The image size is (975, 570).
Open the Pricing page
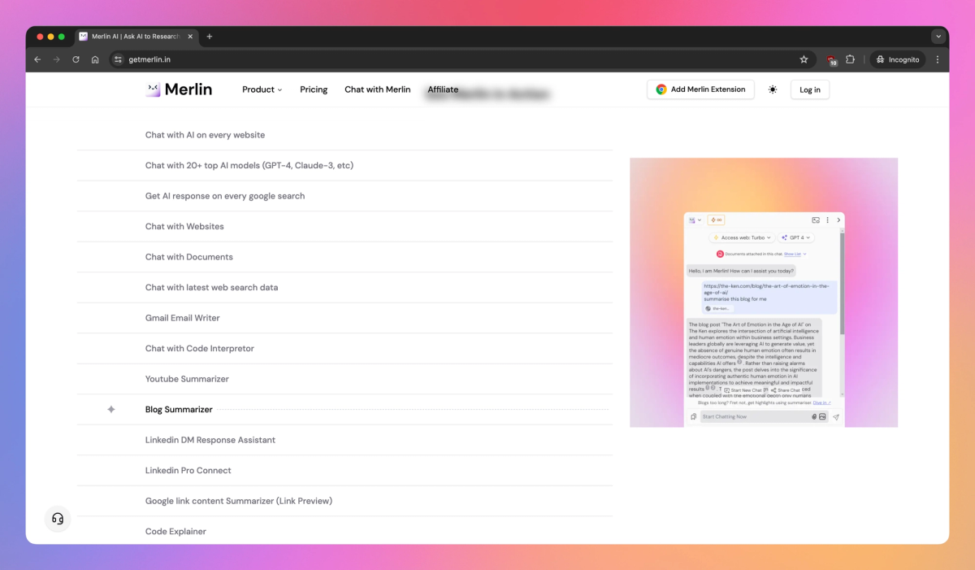[x=314, y=89]
